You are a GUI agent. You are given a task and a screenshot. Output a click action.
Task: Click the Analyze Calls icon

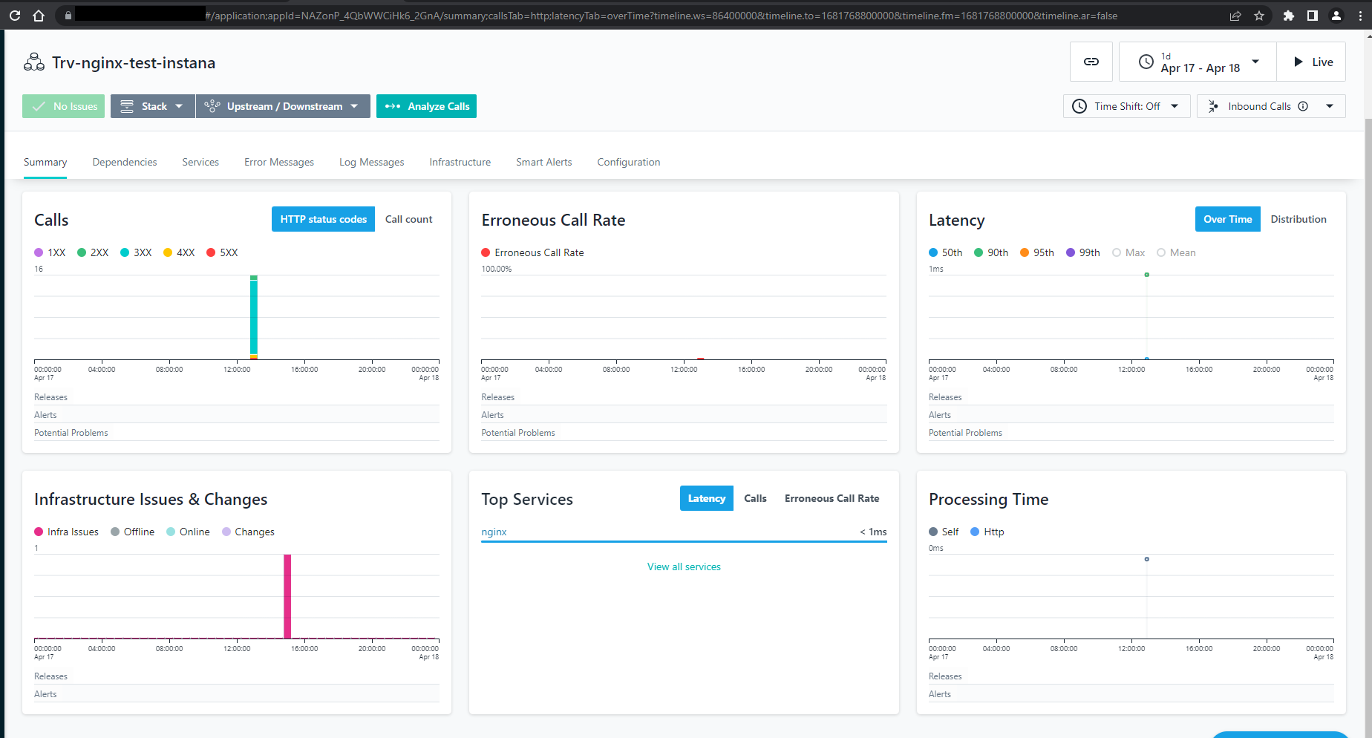[391, 106]
